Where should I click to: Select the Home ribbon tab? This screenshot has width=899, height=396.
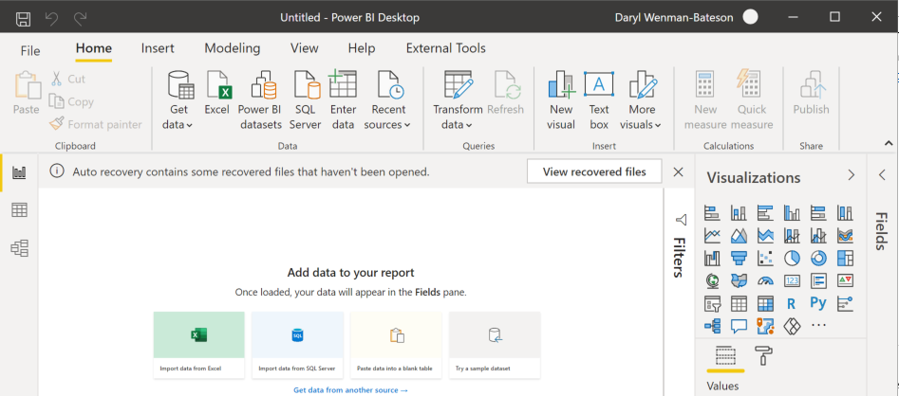(x=93, y=48)
